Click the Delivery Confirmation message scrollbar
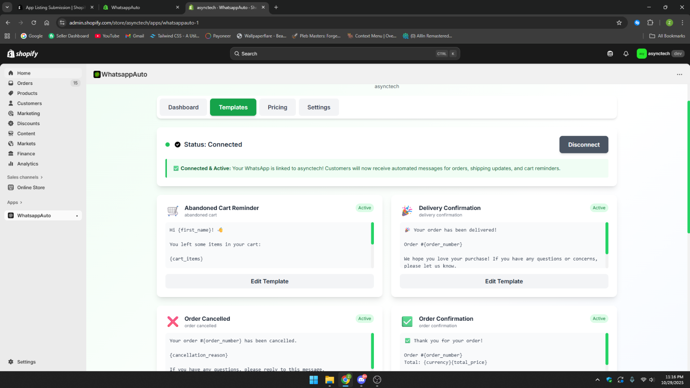Image resolution: width=690 pixels, height=388 pixels. tap(607, 238)
